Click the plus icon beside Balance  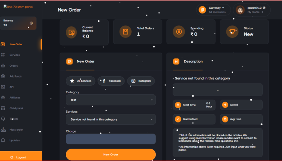click(x=31, y=23)
